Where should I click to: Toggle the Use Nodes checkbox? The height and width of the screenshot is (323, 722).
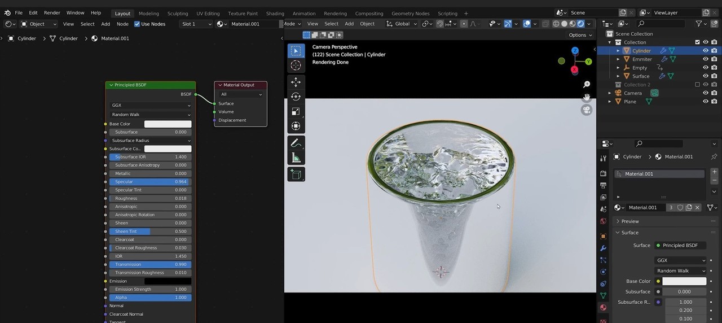(137, 24)
